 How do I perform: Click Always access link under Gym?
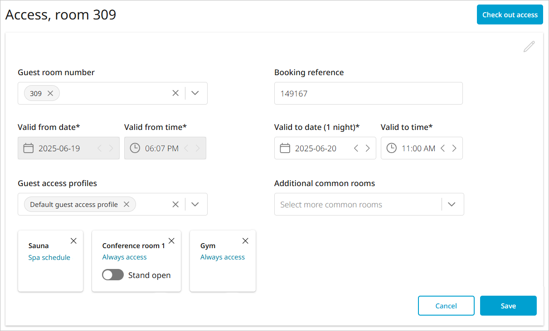click(x=222, y=257)
